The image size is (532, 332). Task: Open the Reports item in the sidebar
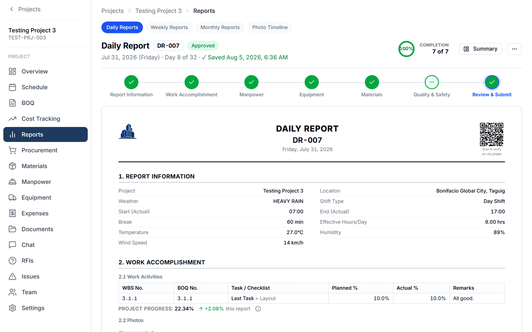tap(45, 135)
